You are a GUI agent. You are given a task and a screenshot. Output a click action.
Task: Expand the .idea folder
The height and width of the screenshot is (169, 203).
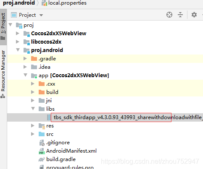pos(25,67)
